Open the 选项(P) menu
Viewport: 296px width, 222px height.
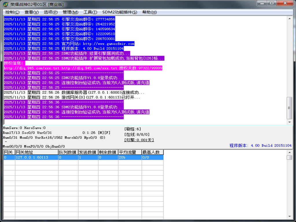click(51, 12)
